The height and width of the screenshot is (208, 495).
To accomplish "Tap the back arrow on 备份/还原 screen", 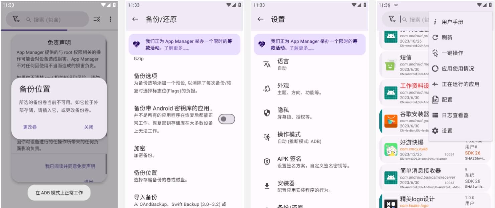I will (134, 19).
